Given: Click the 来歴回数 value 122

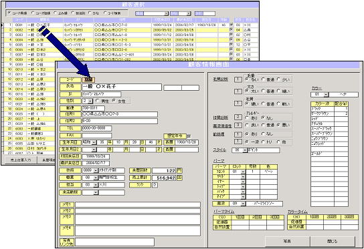Looking at the screenshot, I should click(164, 171).
